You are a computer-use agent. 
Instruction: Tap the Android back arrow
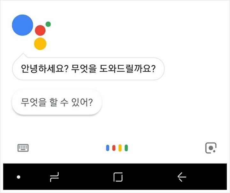click(x=182, y=177)
